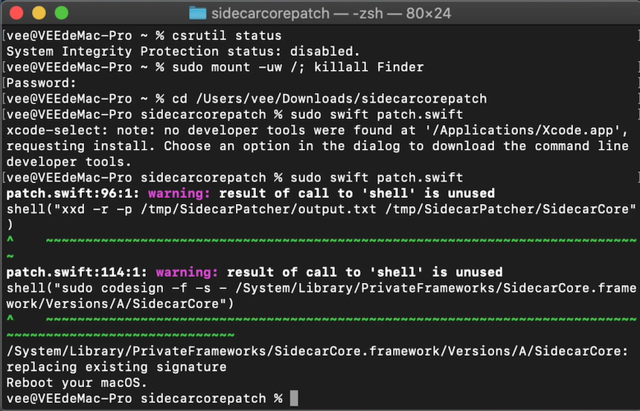The height and width of the screenshot is (411, 640).
Task: Click the pink 'warning:' after patch.swift:114:1
Action: click(x=187, y=272)
